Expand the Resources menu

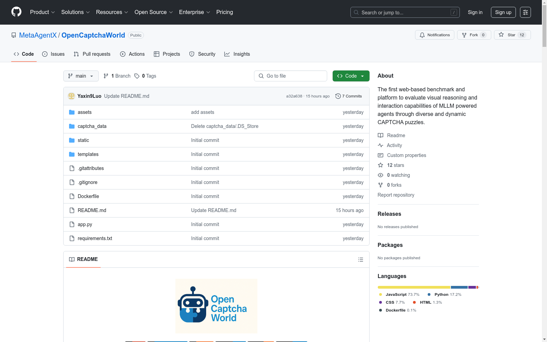click(112, 12)
